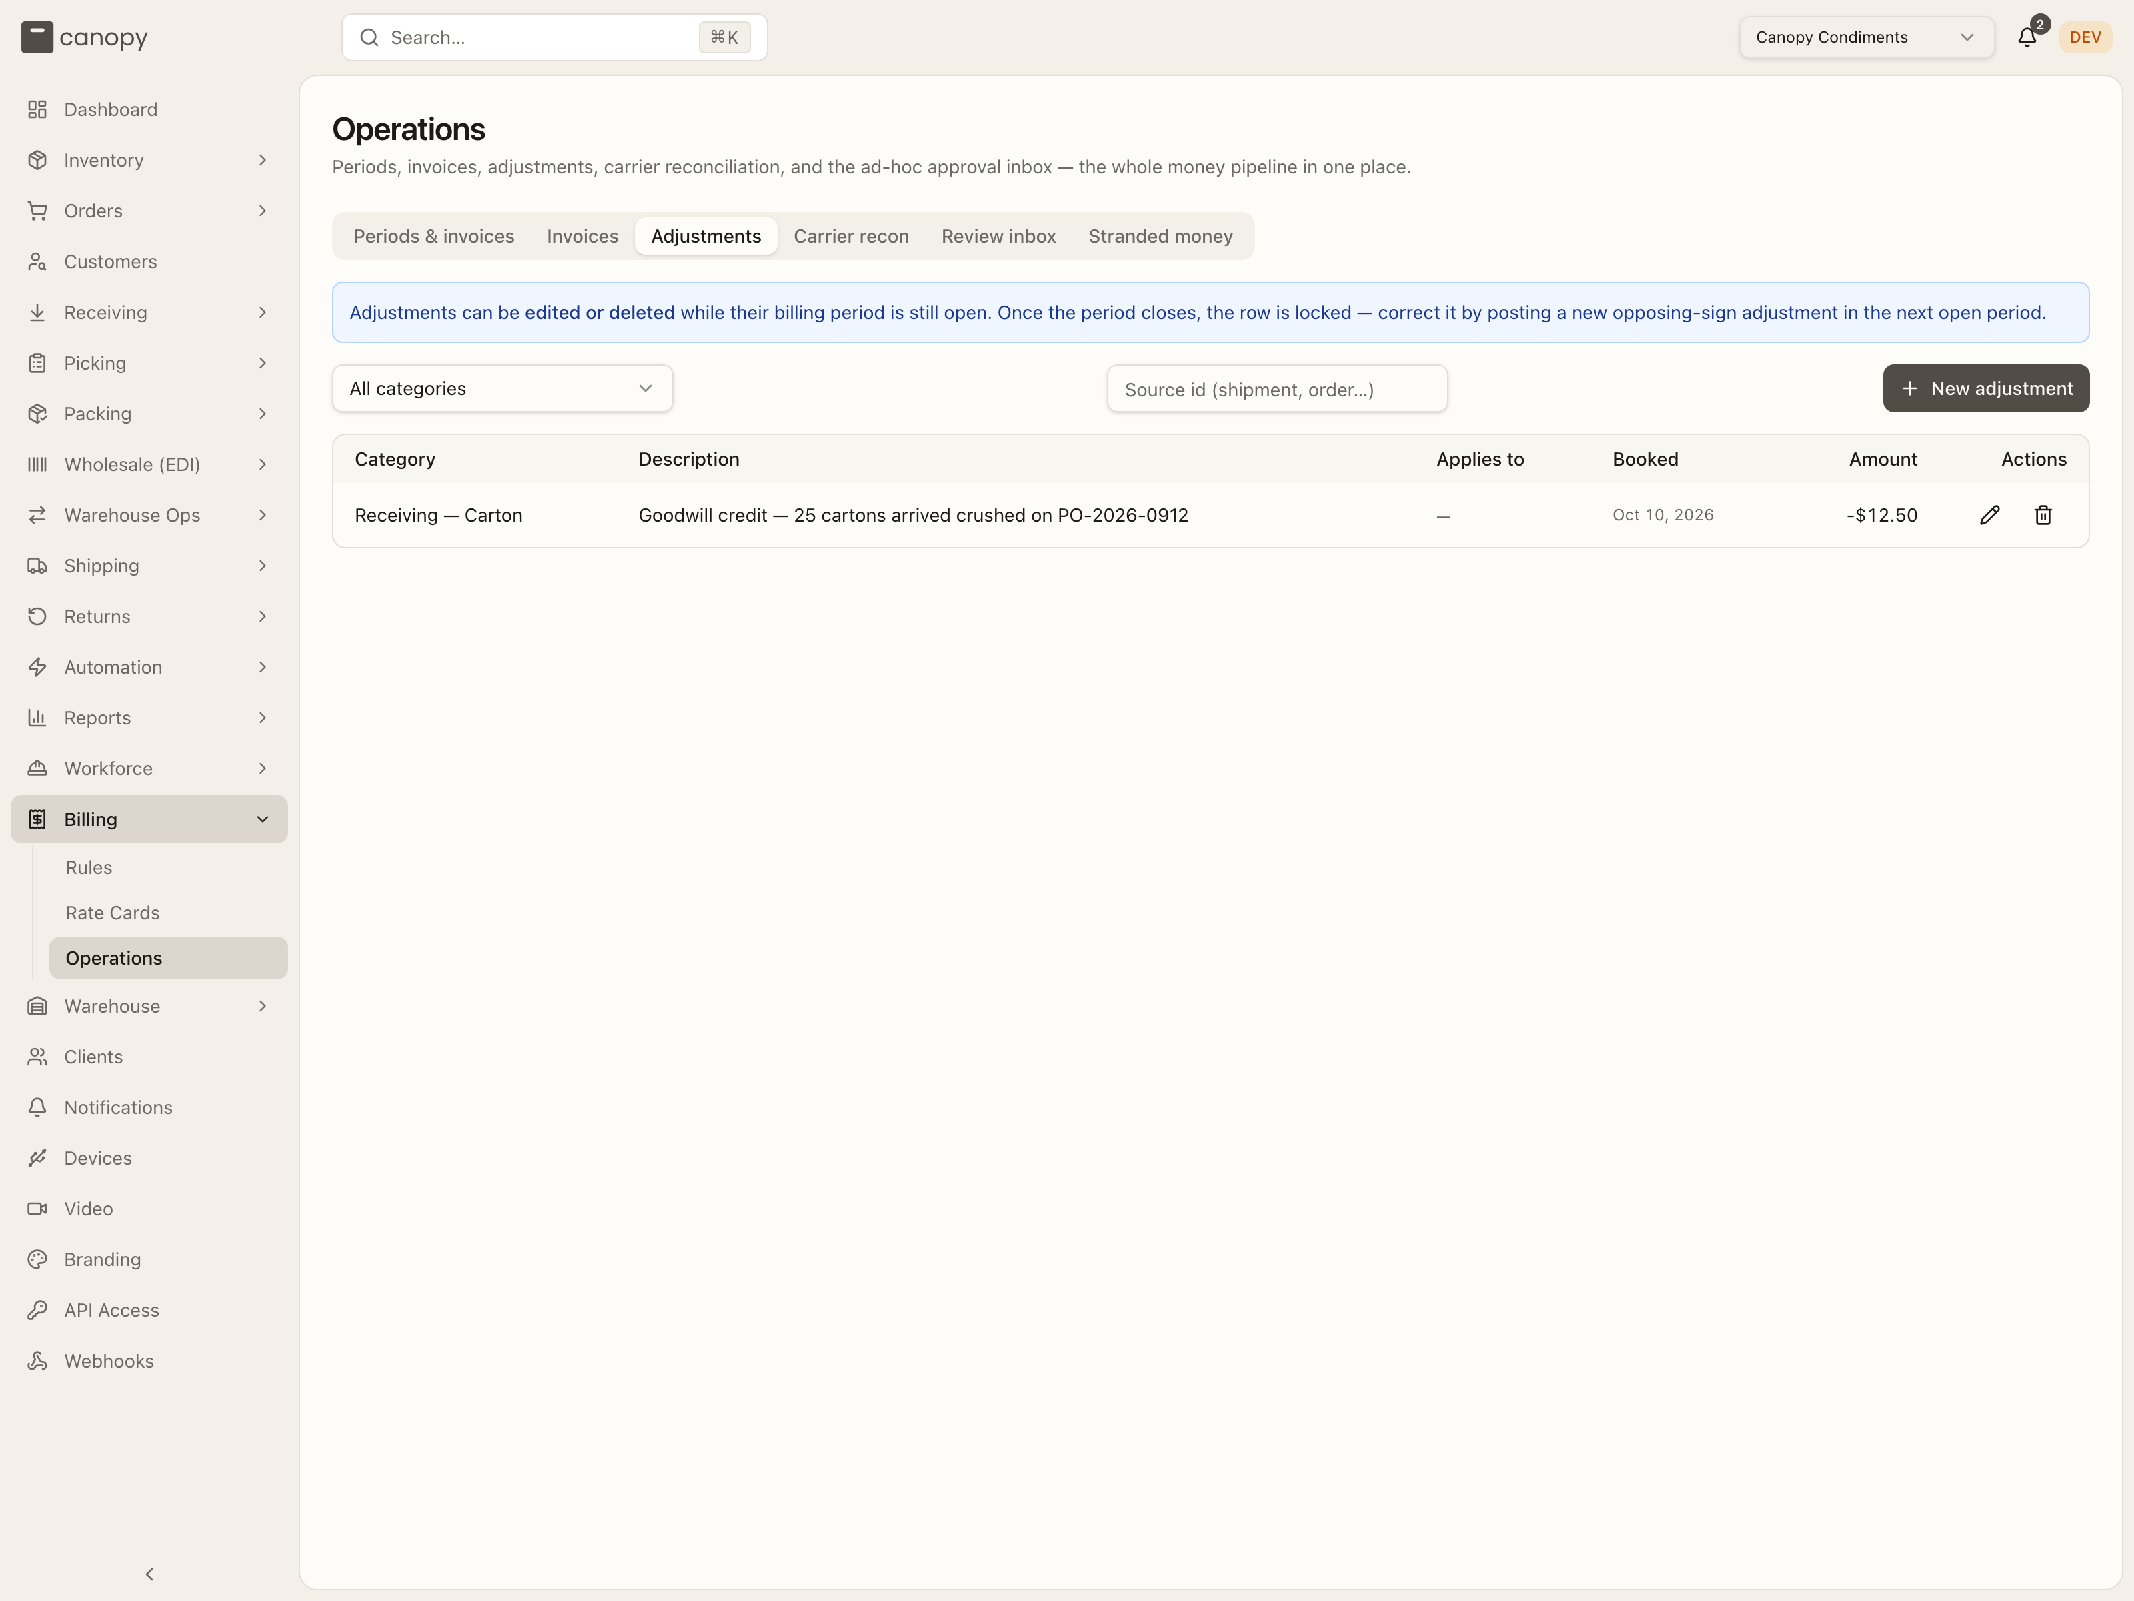Open Clients page in the sidebar

(149, 1057)
